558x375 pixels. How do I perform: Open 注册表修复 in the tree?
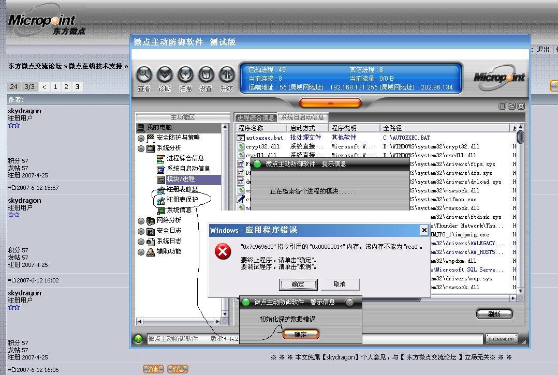pyautogui.click(x=182, y=189)
